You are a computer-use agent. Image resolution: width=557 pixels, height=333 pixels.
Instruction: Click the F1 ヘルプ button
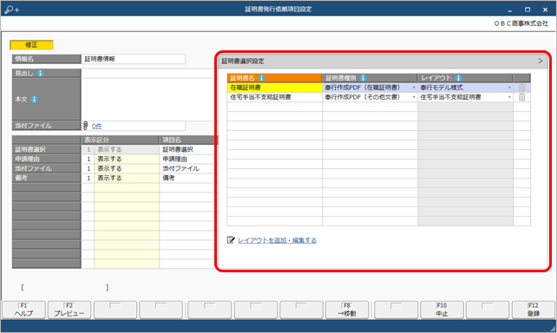pyautogui.click(x=23, y=310)
